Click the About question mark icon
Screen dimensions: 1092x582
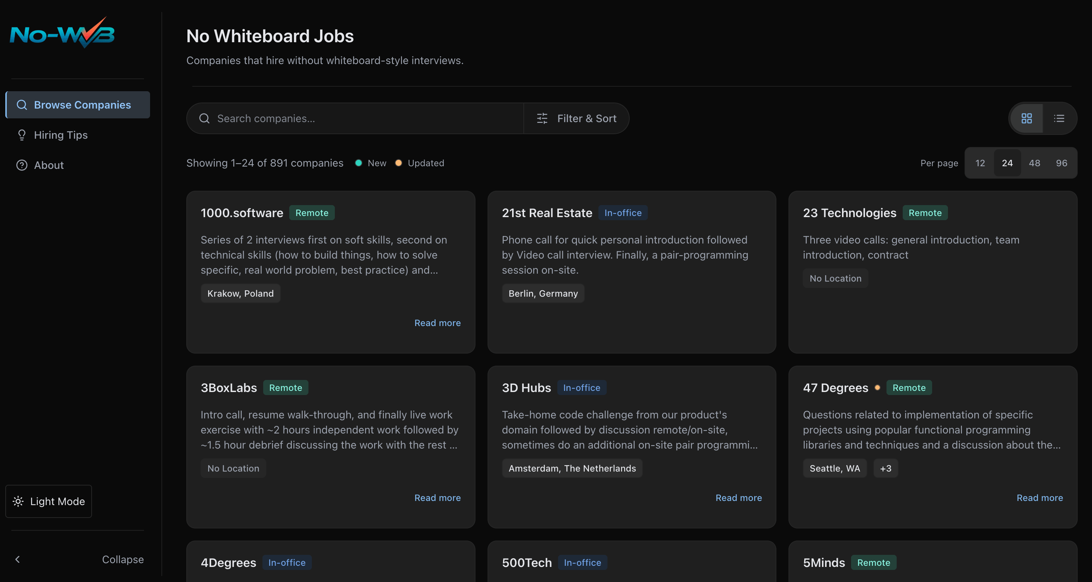[21, 165]
